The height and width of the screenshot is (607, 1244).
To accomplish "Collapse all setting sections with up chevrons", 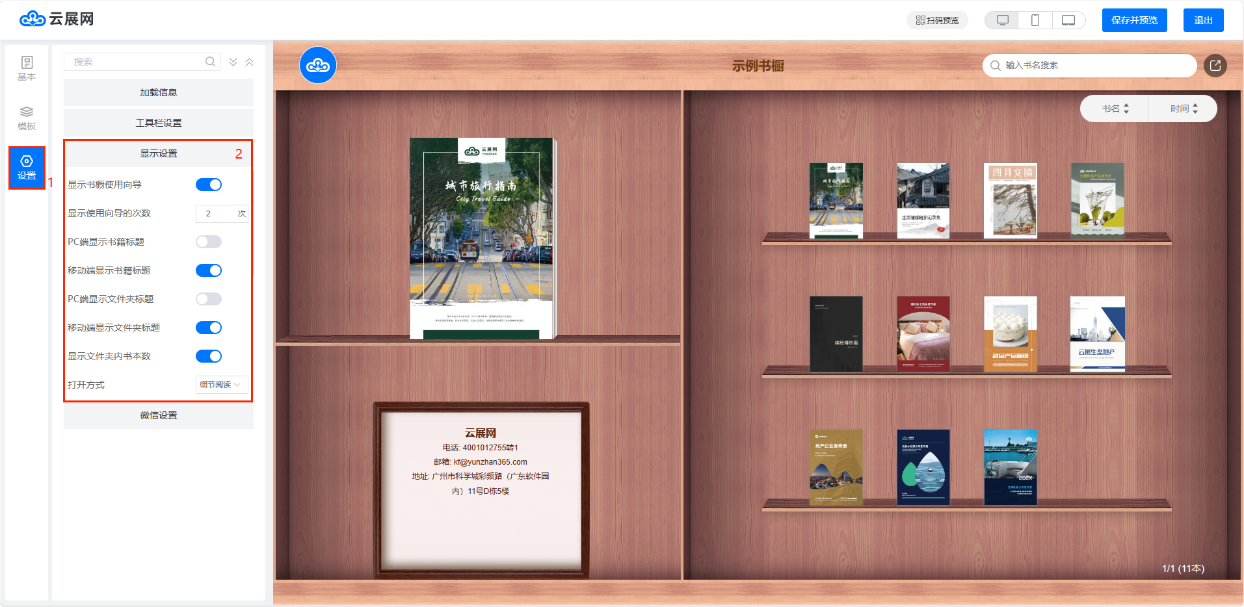I will pyautogui.click(x=249, y=62).
